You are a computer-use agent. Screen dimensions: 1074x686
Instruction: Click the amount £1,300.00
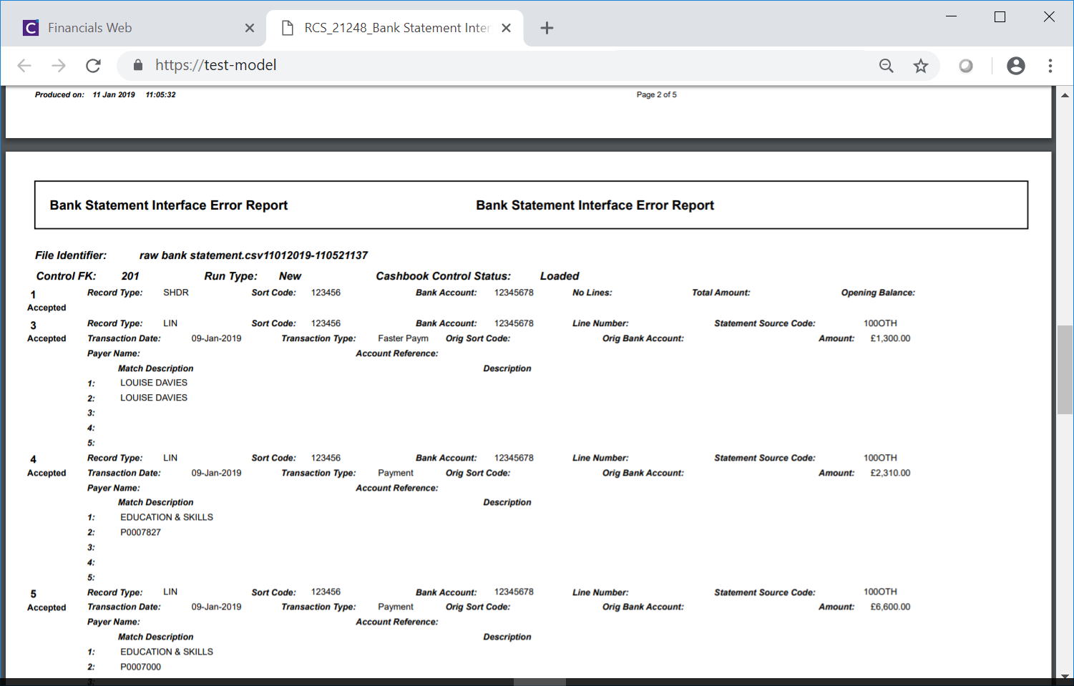pos(890,338)
